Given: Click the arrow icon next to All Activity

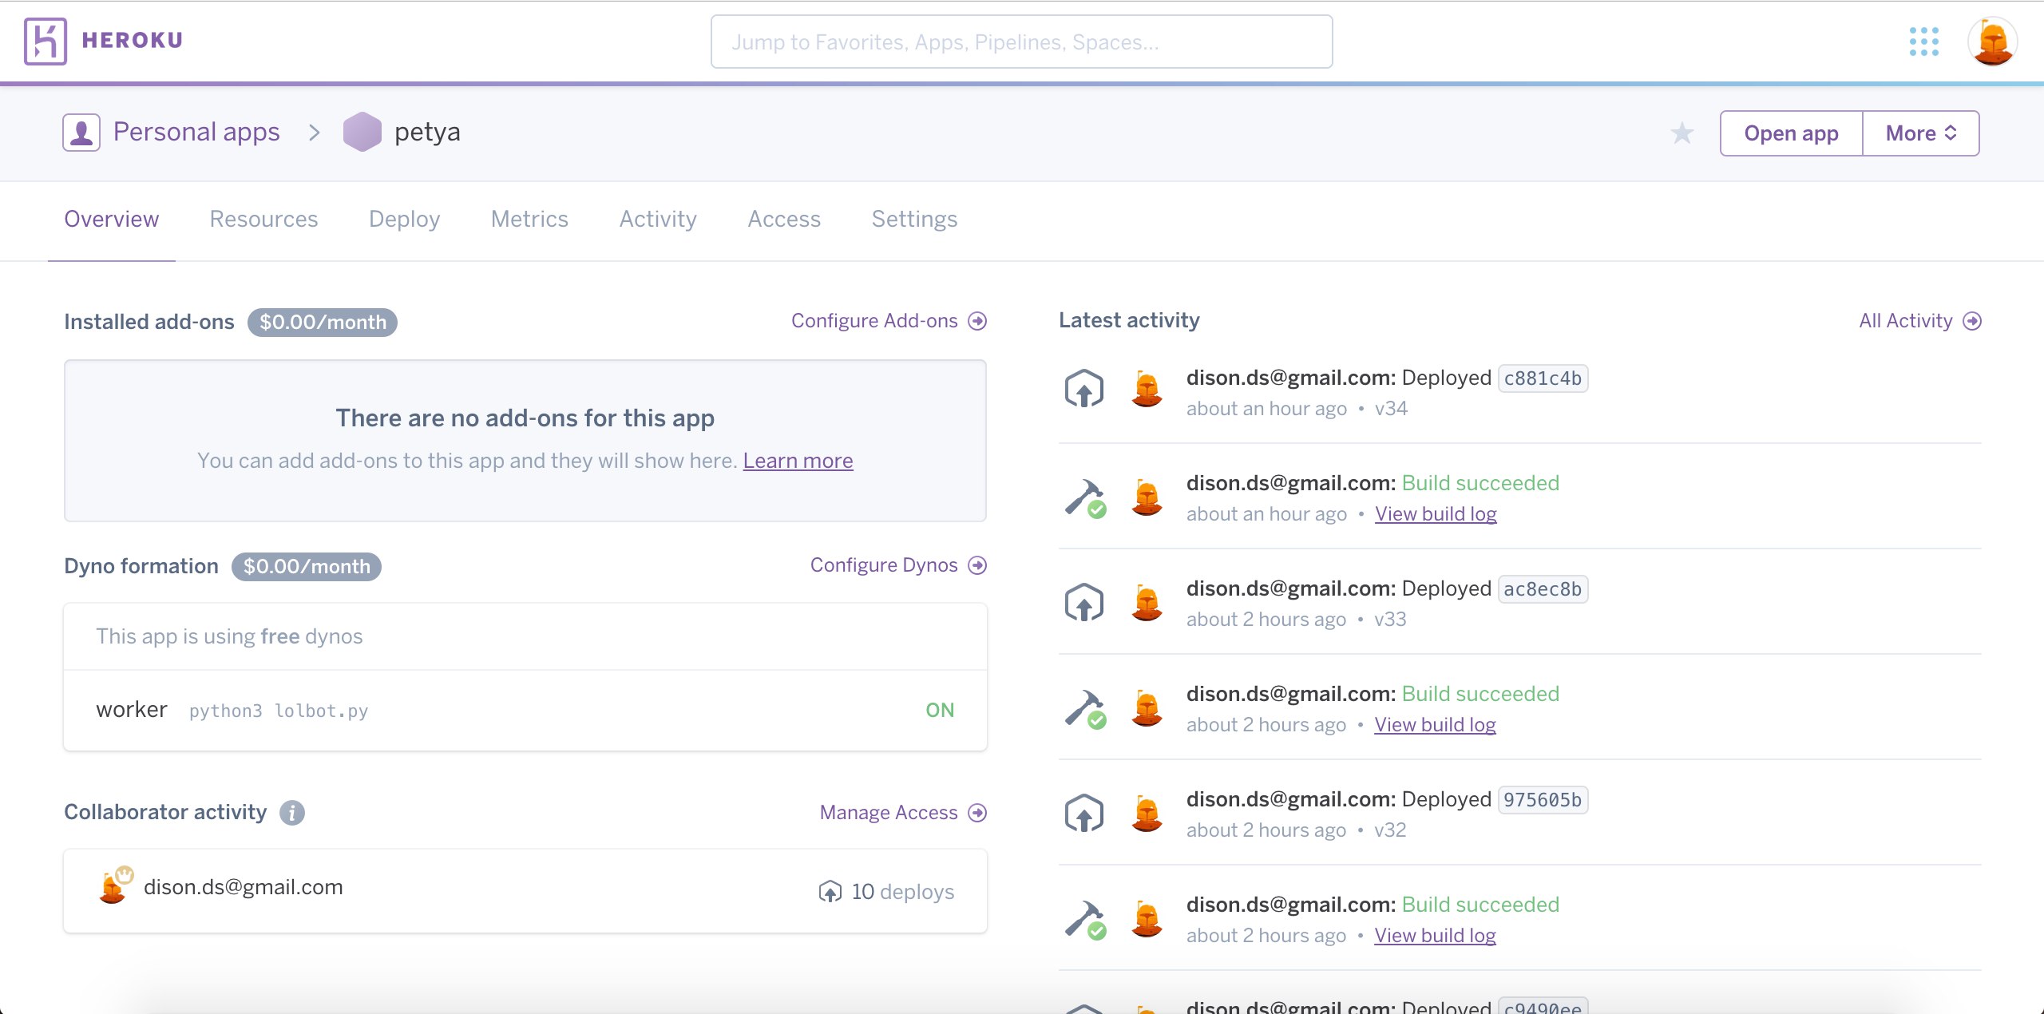Looking at the screenshot, I should (x=1972, y=321).
